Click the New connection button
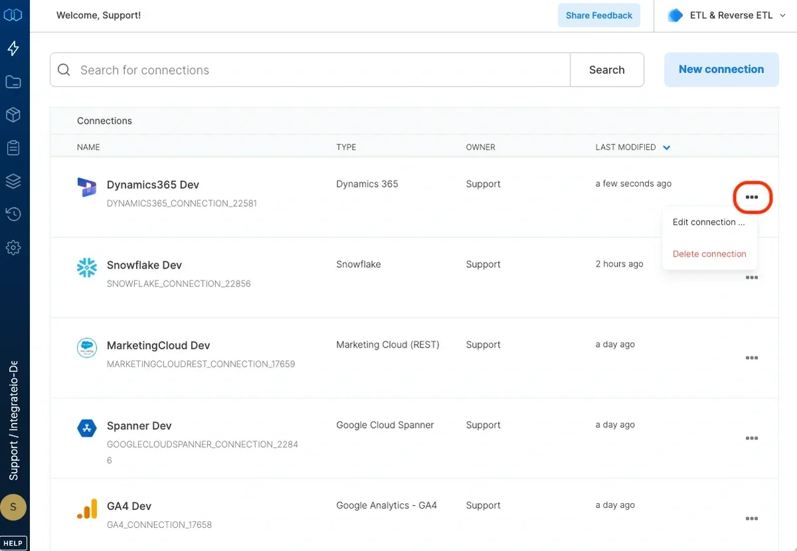The width and height of the screenshot is (797, 551). [721, 69]
